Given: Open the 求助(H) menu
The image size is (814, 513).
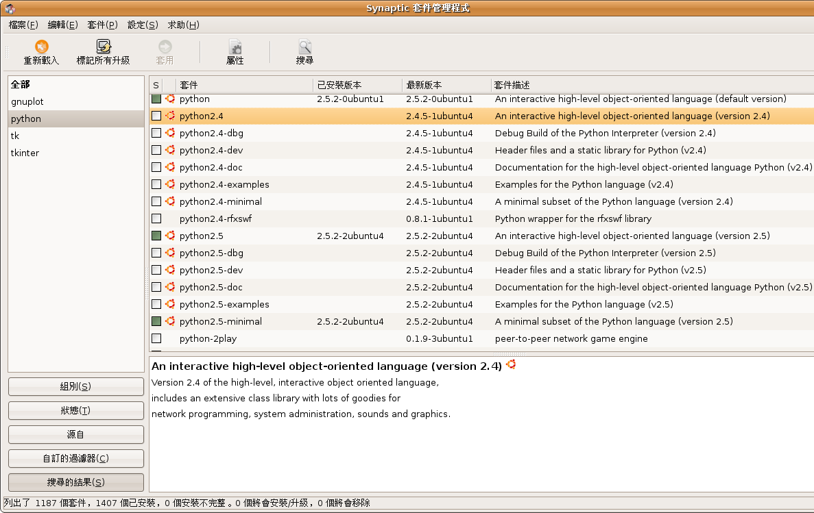Looking at the screenshot, I should (183, 25).
